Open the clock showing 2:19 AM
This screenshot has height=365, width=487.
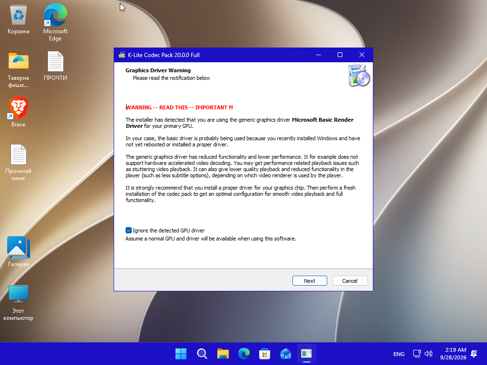453,354
